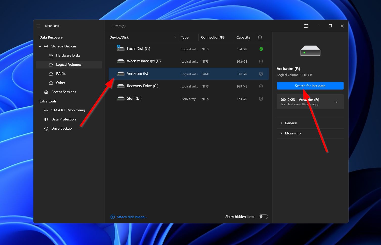Click protection shield for Verbatim (F:) row
381x245 pixels.
[x=261, y=74]
